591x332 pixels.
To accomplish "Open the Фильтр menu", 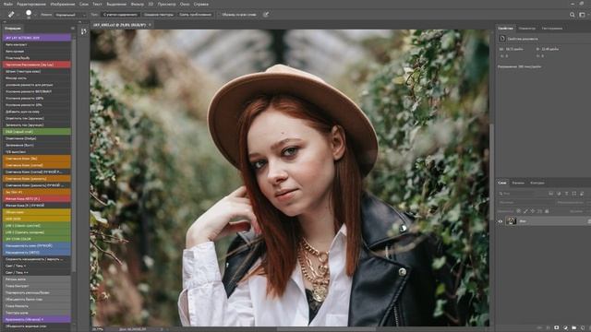I will [138, 4].
